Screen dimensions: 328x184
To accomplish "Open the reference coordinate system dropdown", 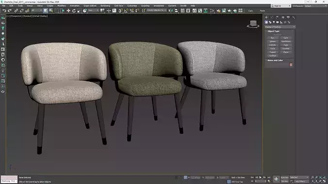I will tap(93, 10).
